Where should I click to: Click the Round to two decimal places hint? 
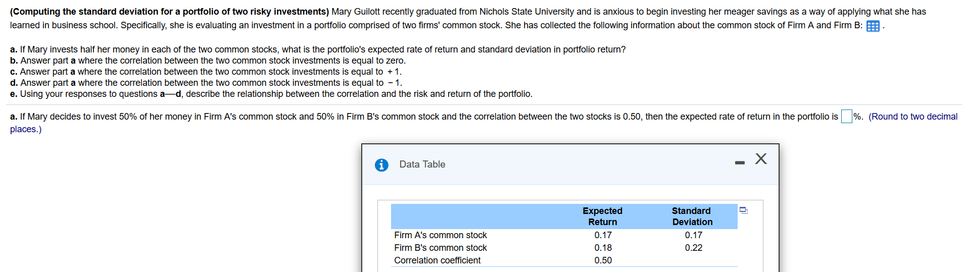click(x=912, y=117)
